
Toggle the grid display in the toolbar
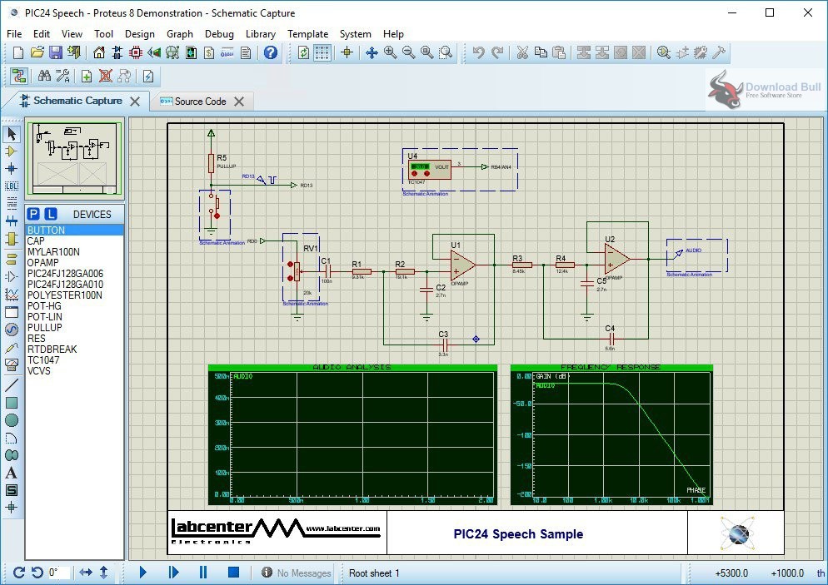click(322, 52)
